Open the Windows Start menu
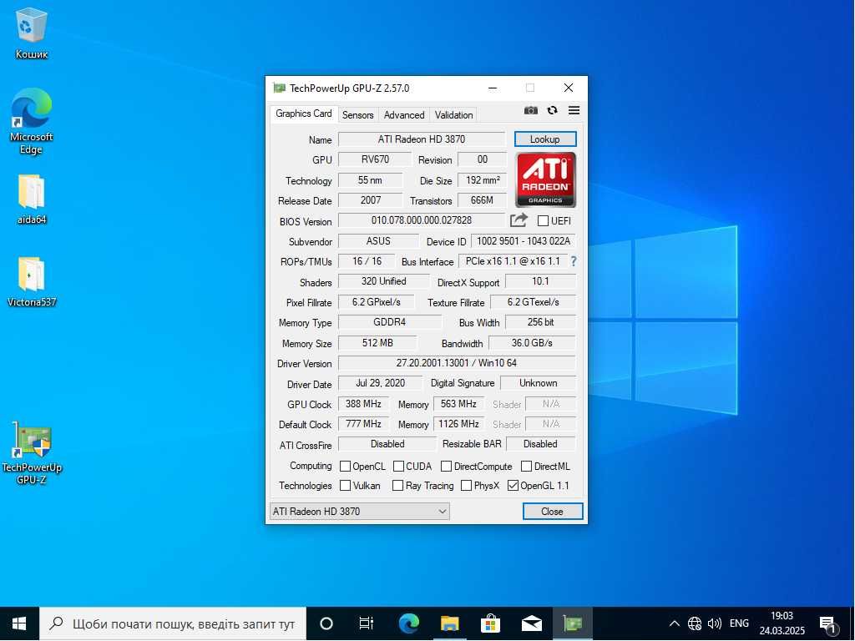The width and height of the screenshot is (855, 641). (20, 623)
